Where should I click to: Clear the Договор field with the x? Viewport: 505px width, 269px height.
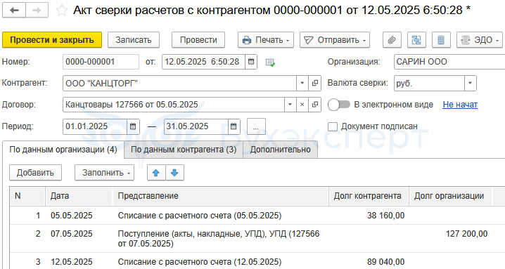302,105
